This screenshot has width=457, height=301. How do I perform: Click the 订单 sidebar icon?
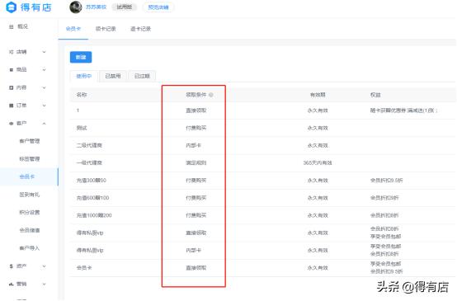(x=12, y=106)
